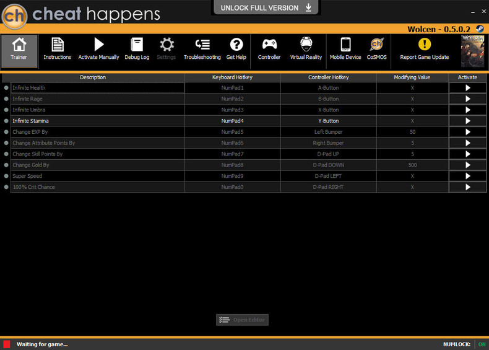The image size is (489, 350).
Task: Activate the Change Gold By cheat
Action: (467, 165)
